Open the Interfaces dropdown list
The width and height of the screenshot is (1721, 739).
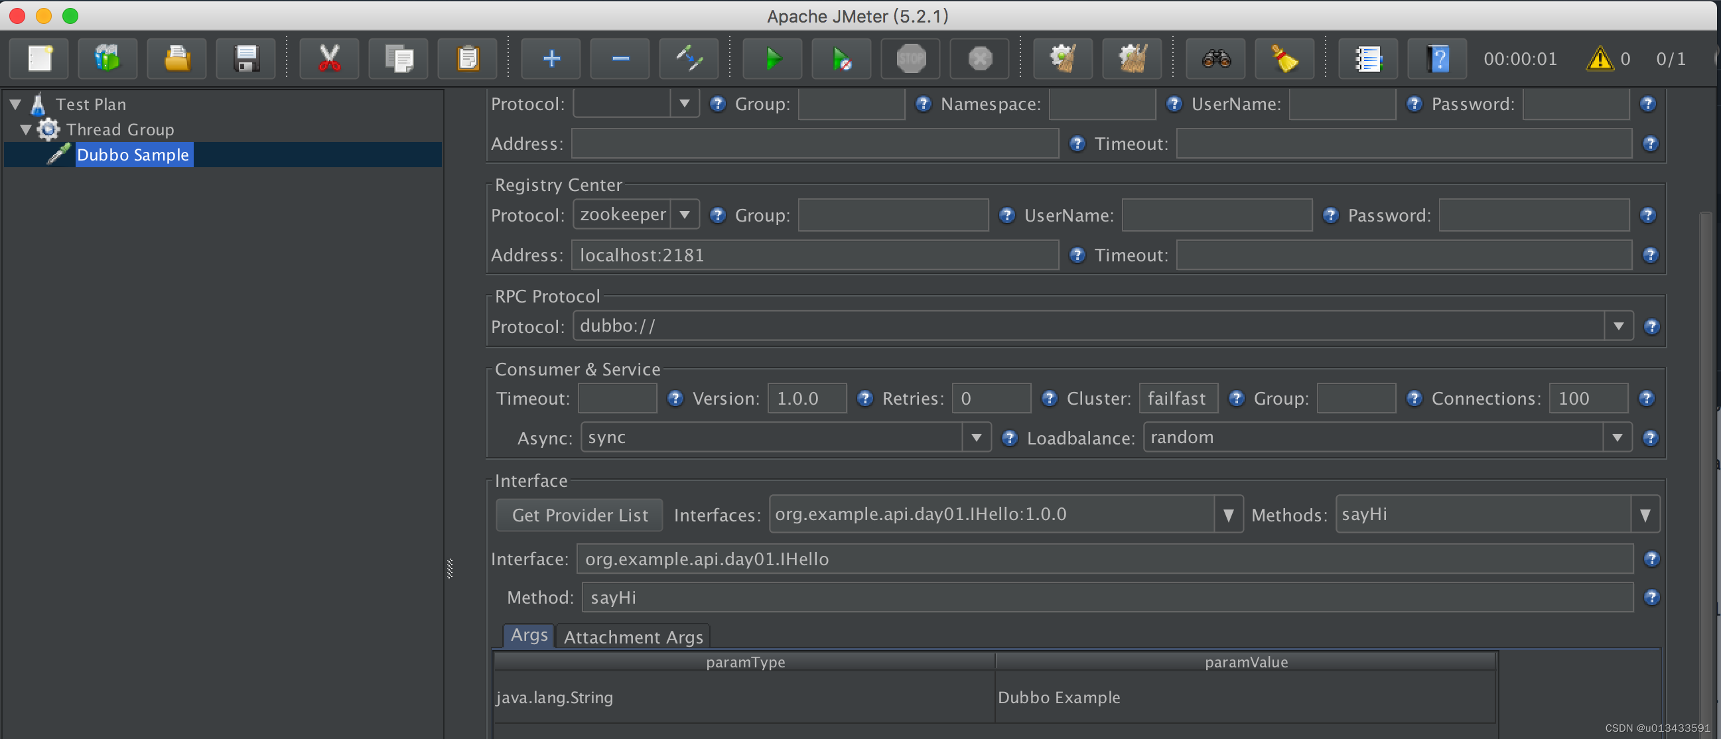[x=1228, y=515]
